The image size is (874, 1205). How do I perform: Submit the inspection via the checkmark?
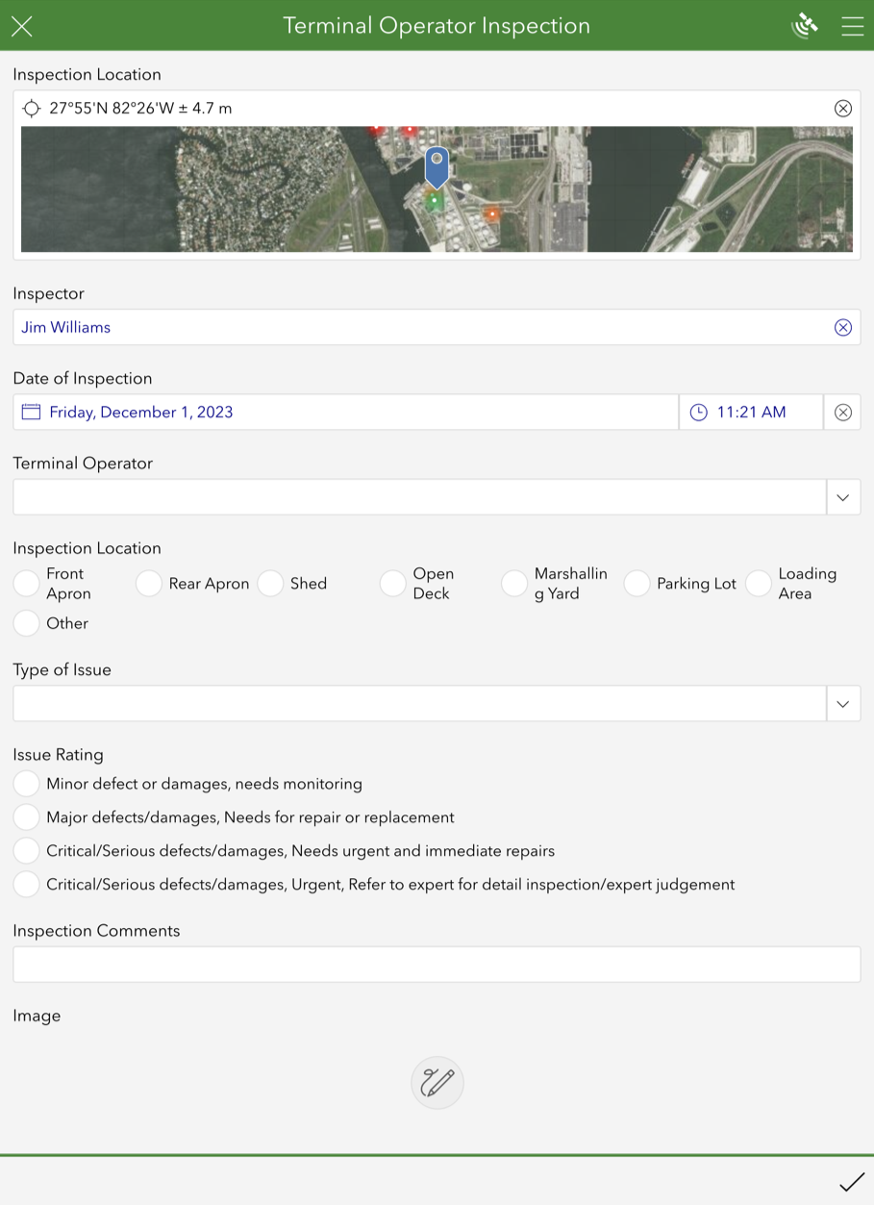(854, 1180)
